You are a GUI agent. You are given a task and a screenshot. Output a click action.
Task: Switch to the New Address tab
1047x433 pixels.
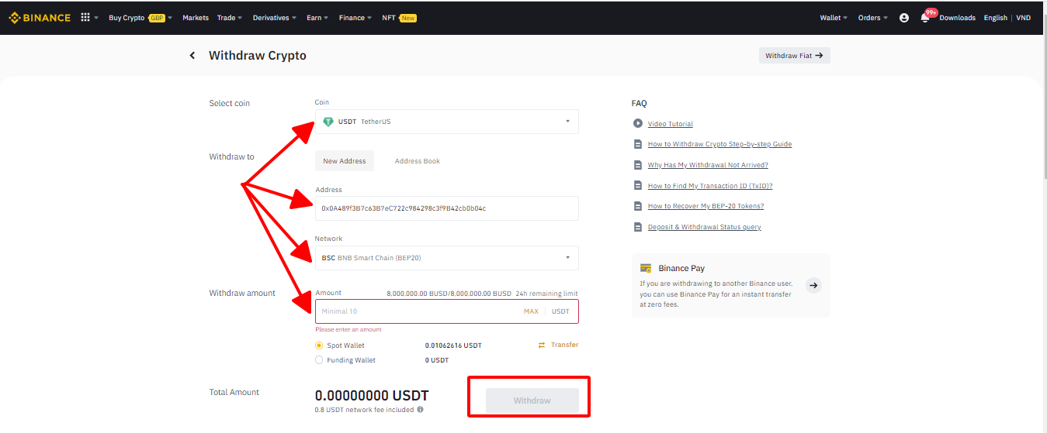coord(345,161)
